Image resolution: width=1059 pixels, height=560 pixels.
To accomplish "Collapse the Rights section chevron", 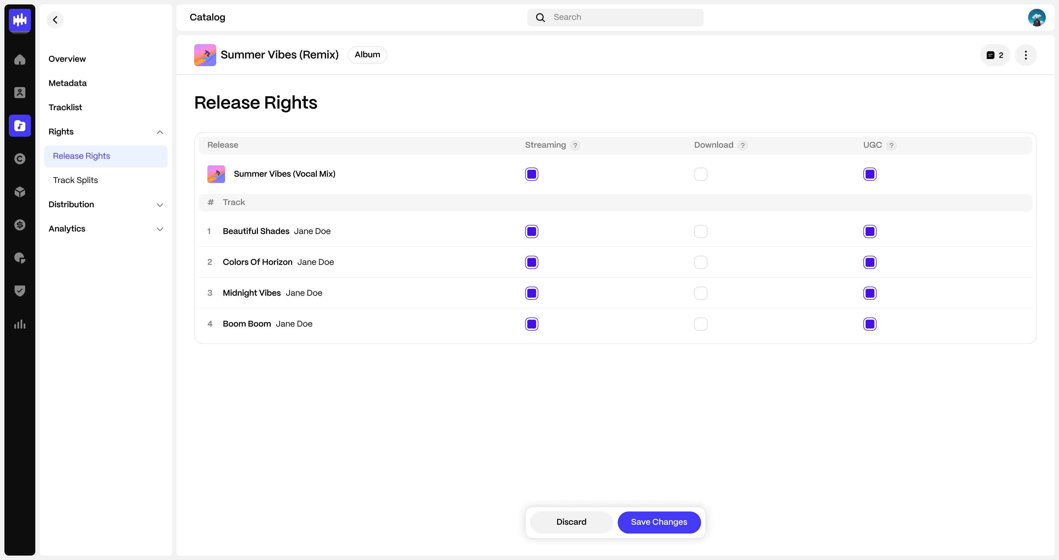I will (x=160, y=132).
